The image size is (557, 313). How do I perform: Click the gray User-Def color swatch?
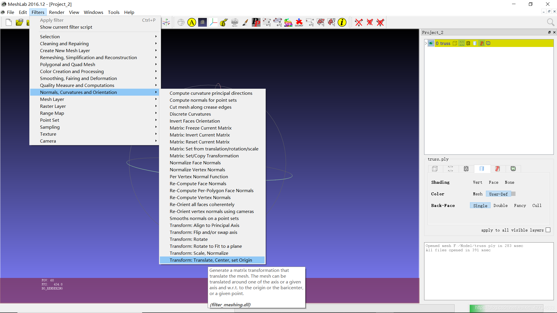point(513,194)
